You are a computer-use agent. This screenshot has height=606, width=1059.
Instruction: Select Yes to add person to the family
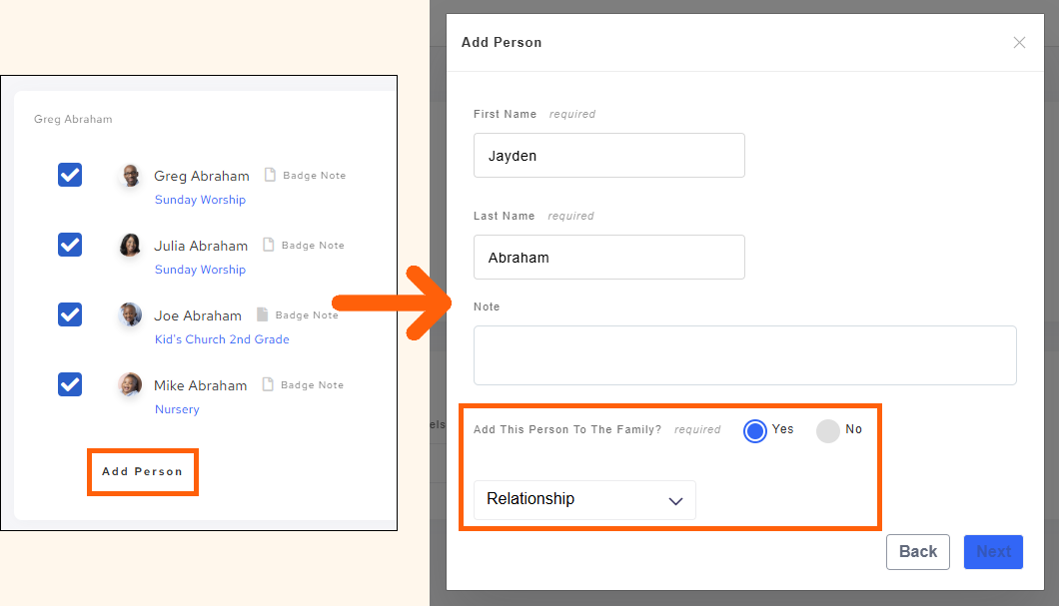tap(754, 429)
